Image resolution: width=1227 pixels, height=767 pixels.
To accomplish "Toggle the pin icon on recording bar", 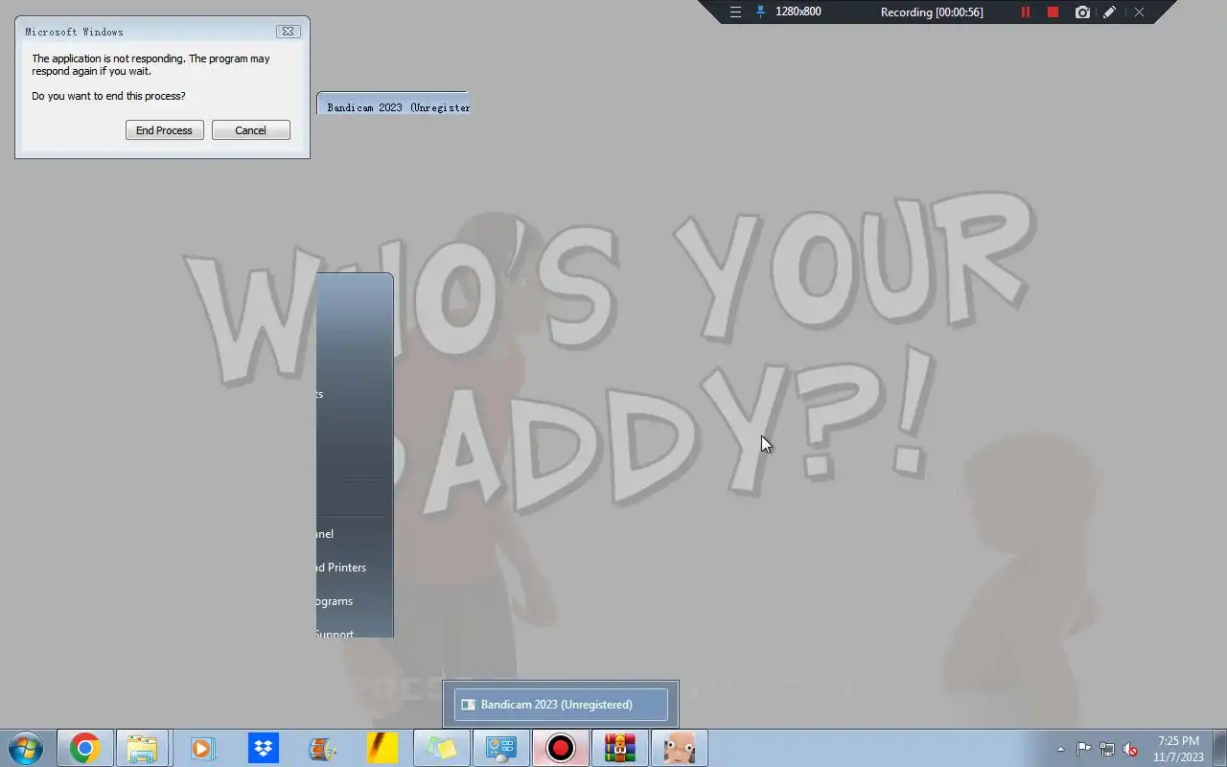I will tap(760, 12).
